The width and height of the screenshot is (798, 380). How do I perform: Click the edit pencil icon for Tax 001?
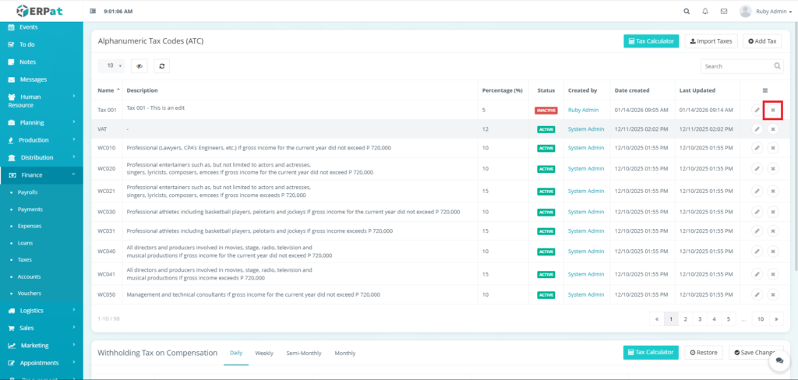pyautogui.click(x=757, y=110)
